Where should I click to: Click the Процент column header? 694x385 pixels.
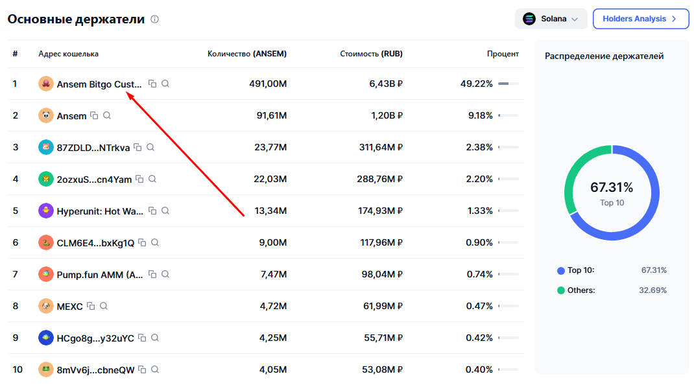(x=503, y=54)
